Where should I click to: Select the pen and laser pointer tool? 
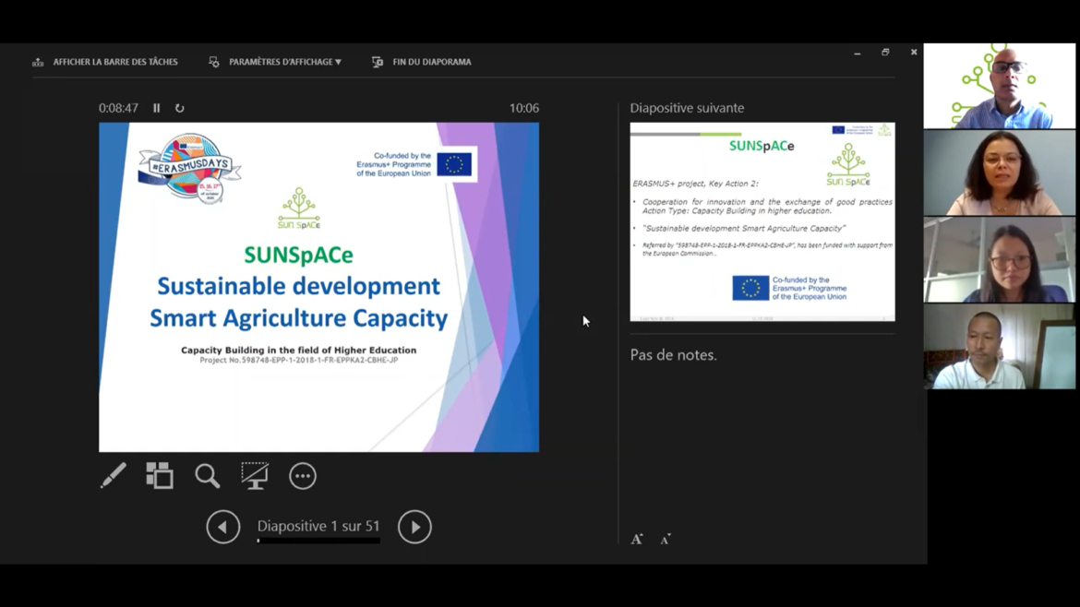tap(113, 476)
